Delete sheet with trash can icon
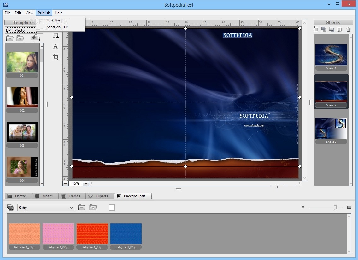 pos(349,29)
